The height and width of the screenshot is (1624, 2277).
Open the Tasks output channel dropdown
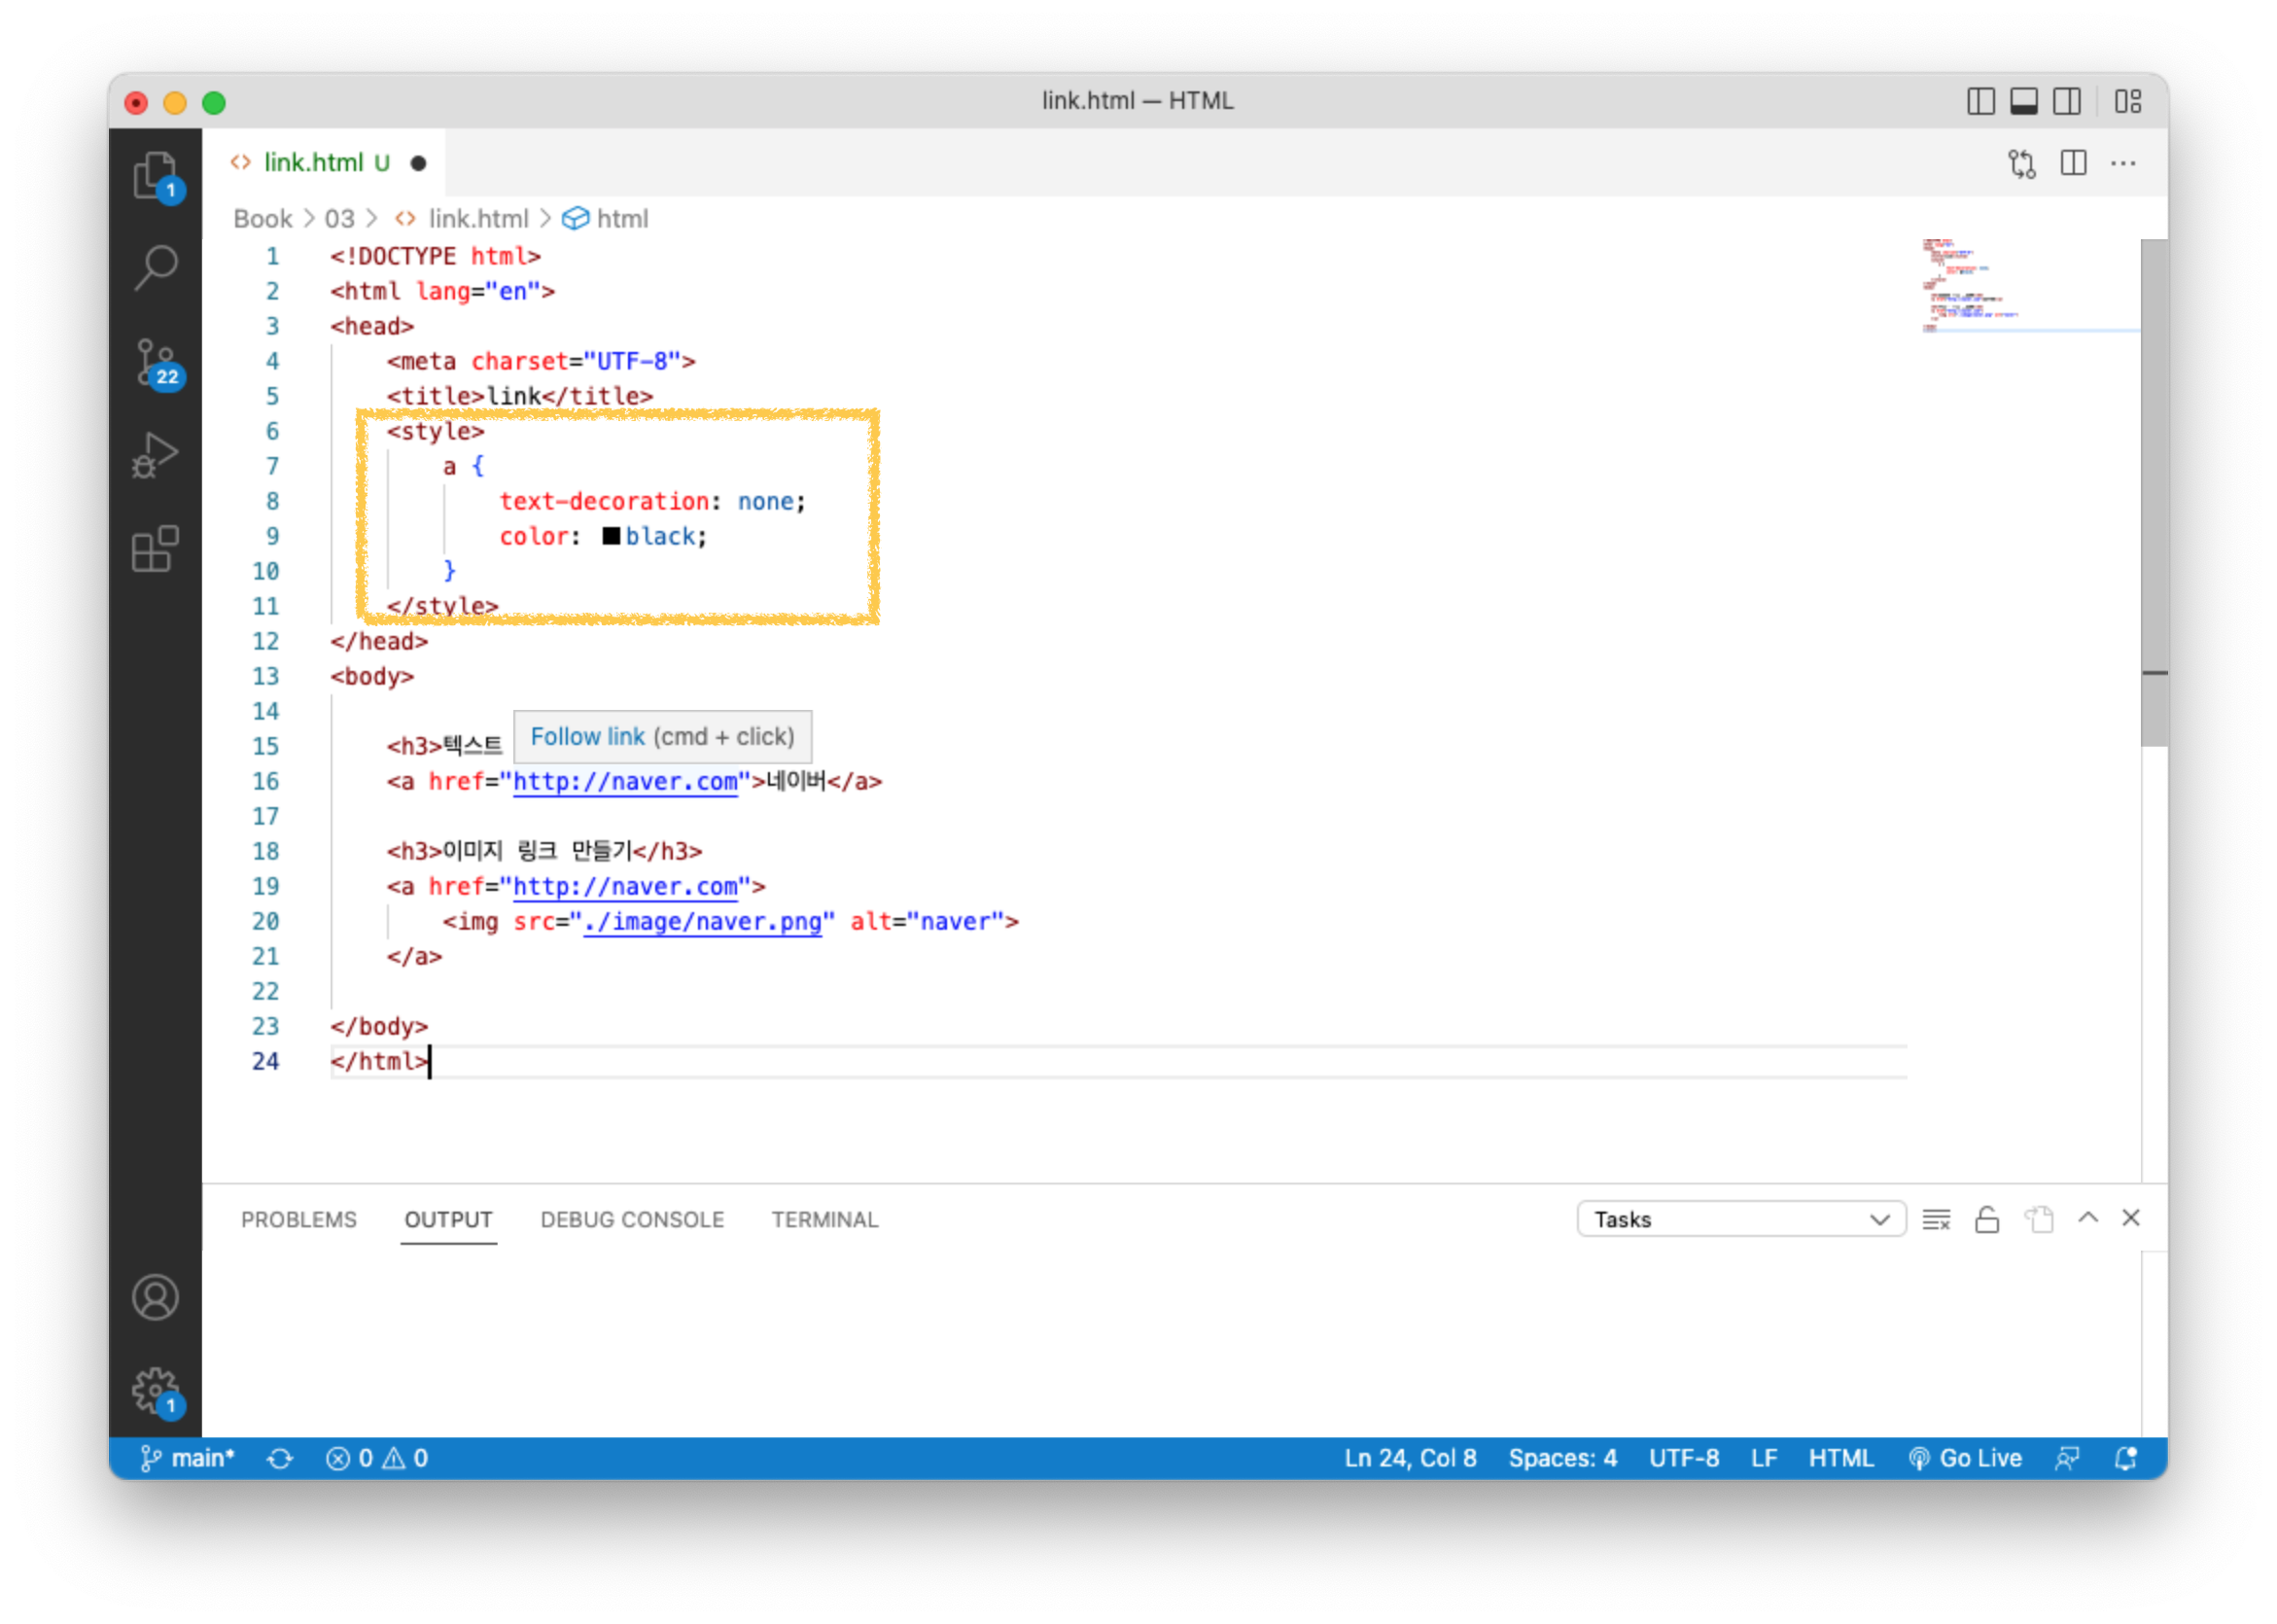click(x=1741, y=1220)
